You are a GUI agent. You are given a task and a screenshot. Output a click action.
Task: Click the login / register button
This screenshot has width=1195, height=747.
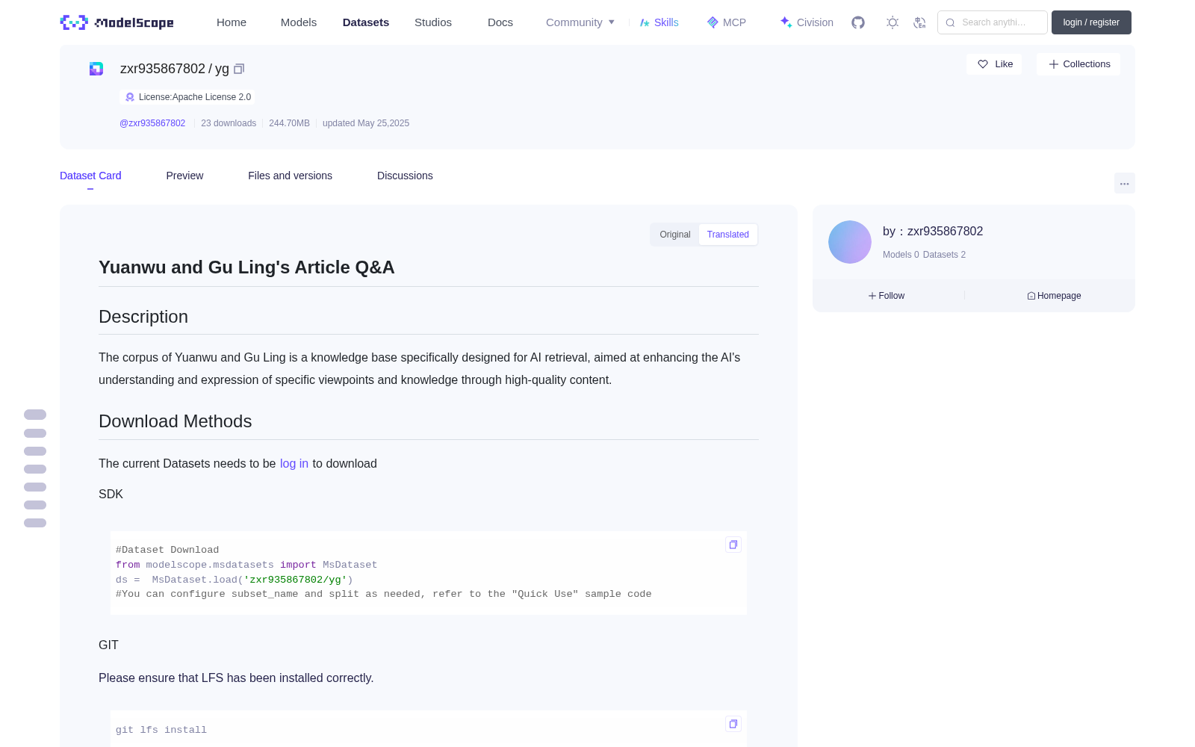click(x=1091, y=22)
